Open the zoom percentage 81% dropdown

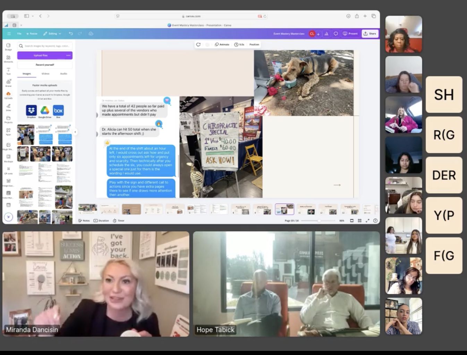342,220
